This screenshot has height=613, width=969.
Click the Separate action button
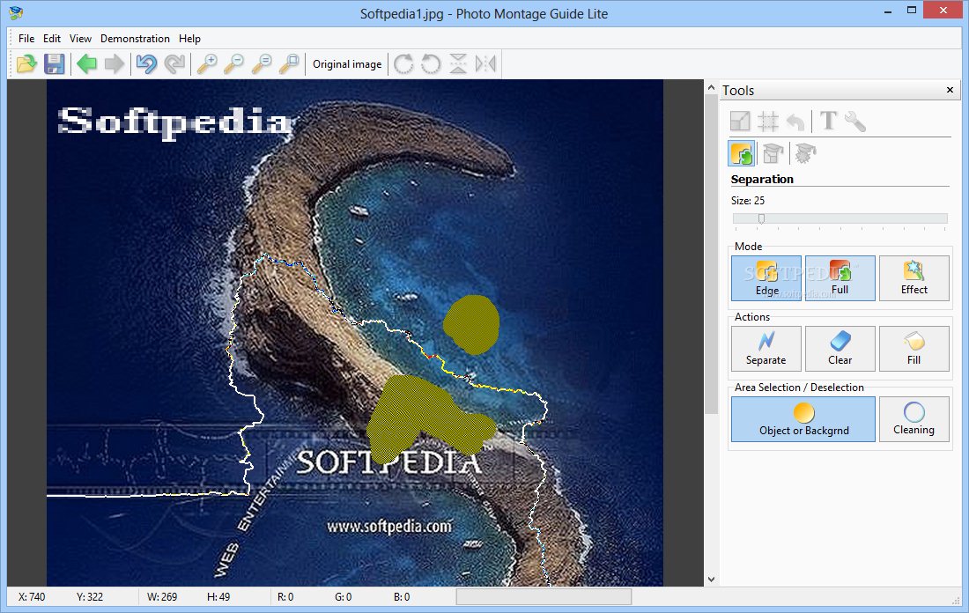click(x=766, y=349)
